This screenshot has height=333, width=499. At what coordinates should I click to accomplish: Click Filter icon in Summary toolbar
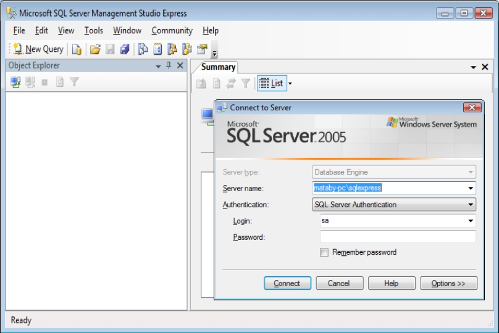(245, 84)
